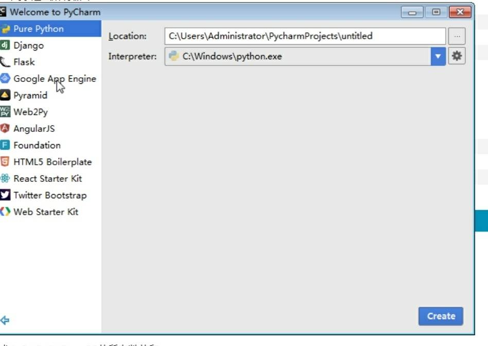Viewport: 488px width, 346px height.
Task: Click the Pyramid triangle icon
Action: (5, 95)
